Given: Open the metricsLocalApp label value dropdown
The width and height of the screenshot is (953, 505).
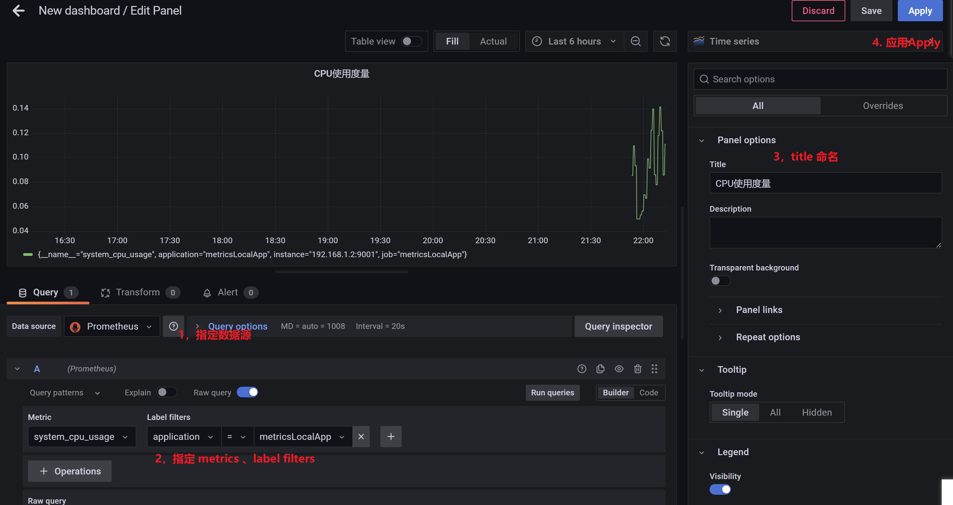Looking at the screenshot, I should tap(303, 437).
